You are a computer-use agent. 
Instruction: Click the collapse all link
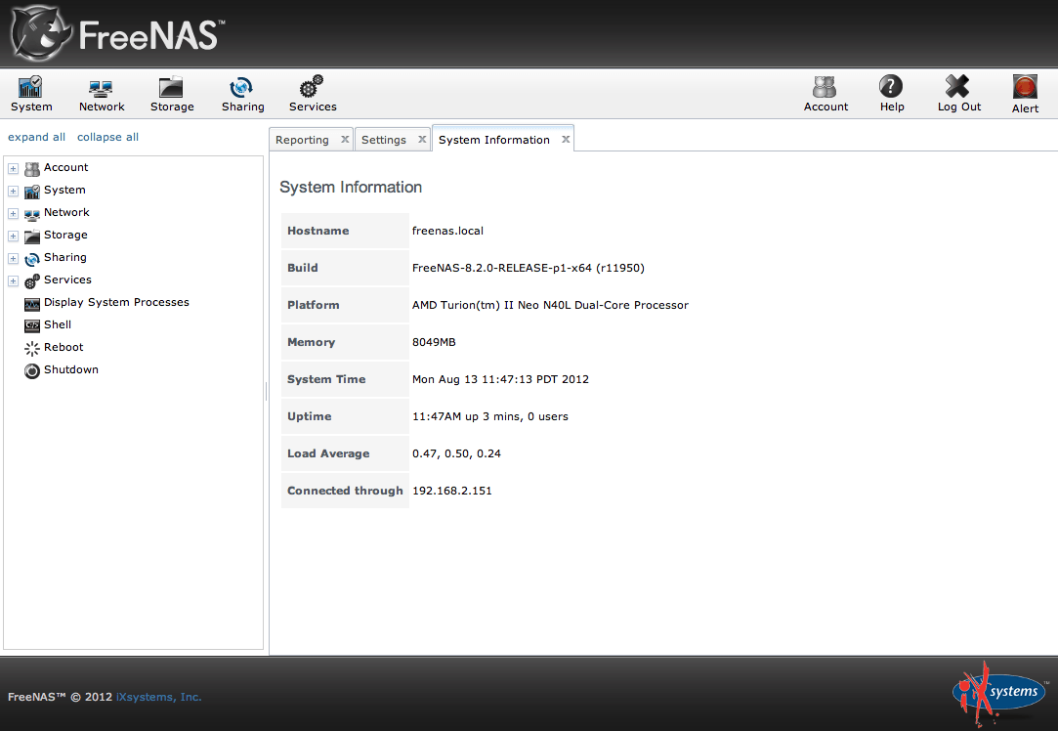point(108,137)
